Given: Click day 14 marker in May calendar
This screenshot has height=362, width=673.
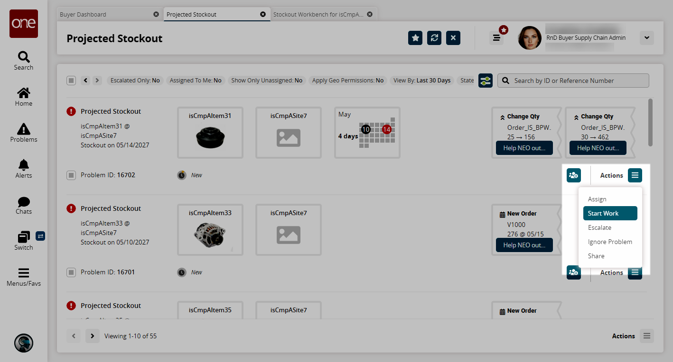Looking at the screenshot, I should coord(386,129).
